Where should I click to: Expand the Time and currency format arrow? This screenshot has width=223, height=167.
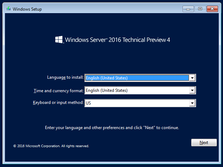[192, 90]
